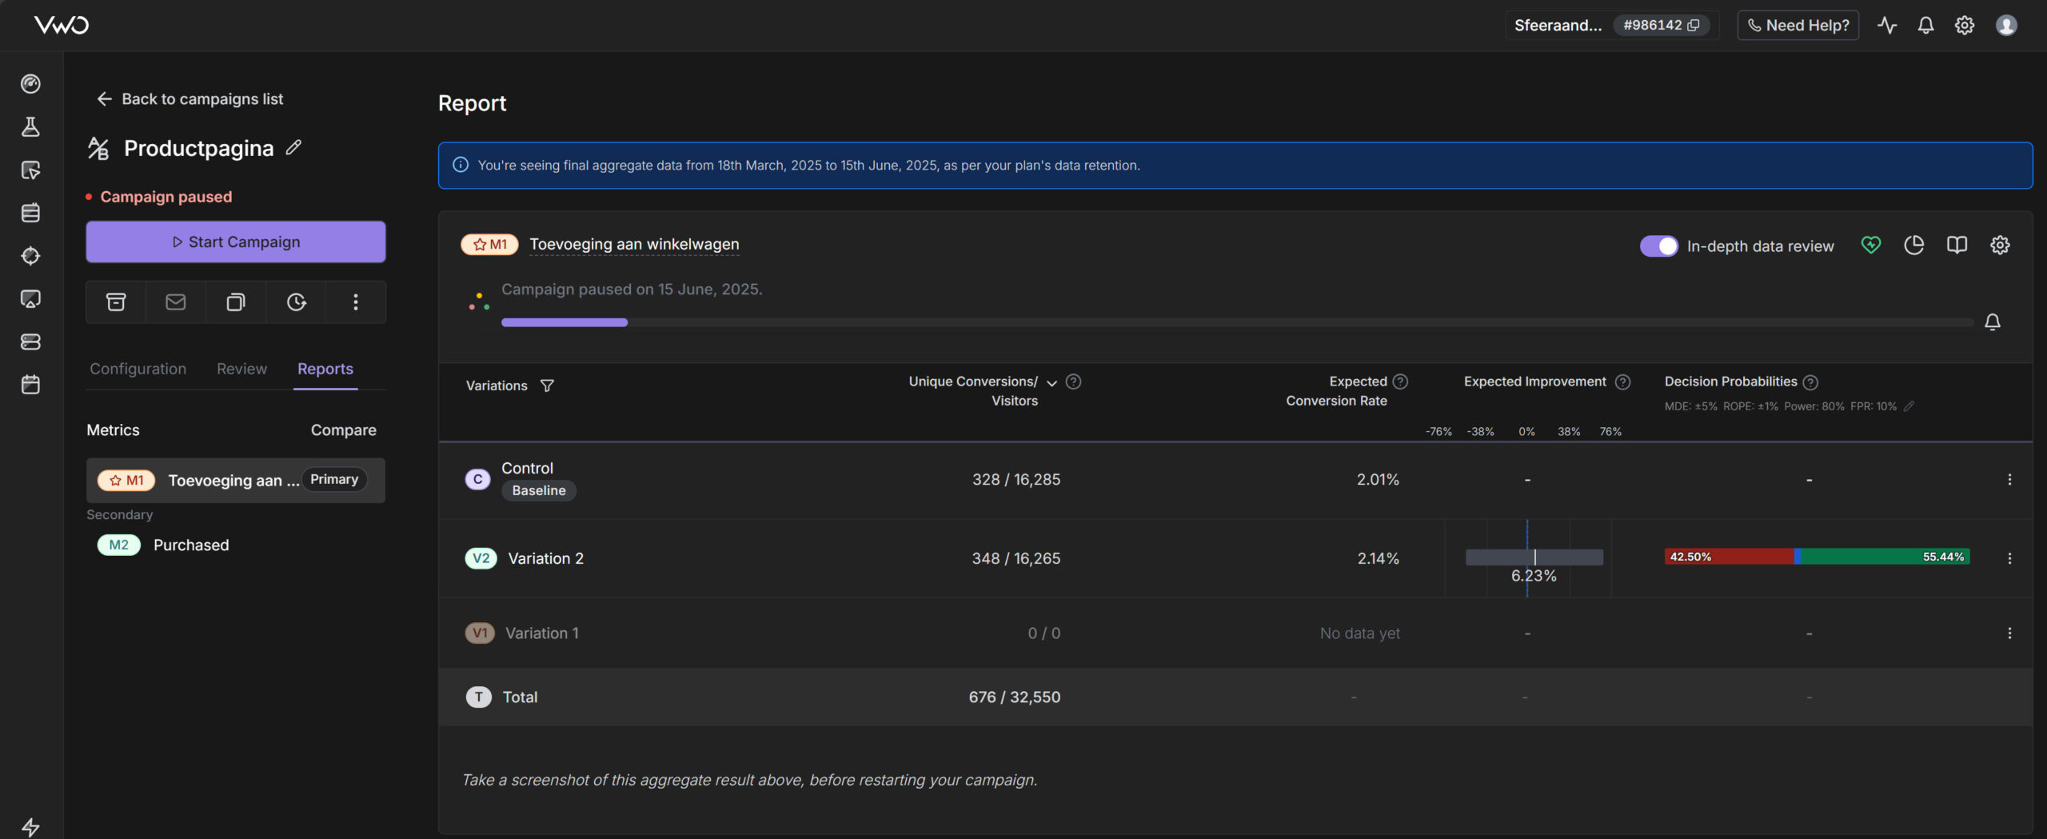The width and height of the screenshot is (2047, 839).
Task: Open campaign more options three-dot menu
Action: click(x=356, y=302)
